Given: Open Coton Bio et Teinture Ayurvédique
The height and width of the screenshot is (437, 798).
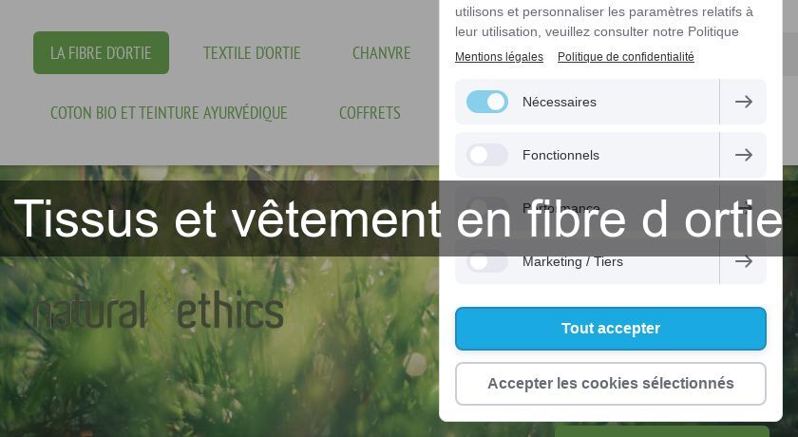Looking at the screenshot, I should click(169, 112).
